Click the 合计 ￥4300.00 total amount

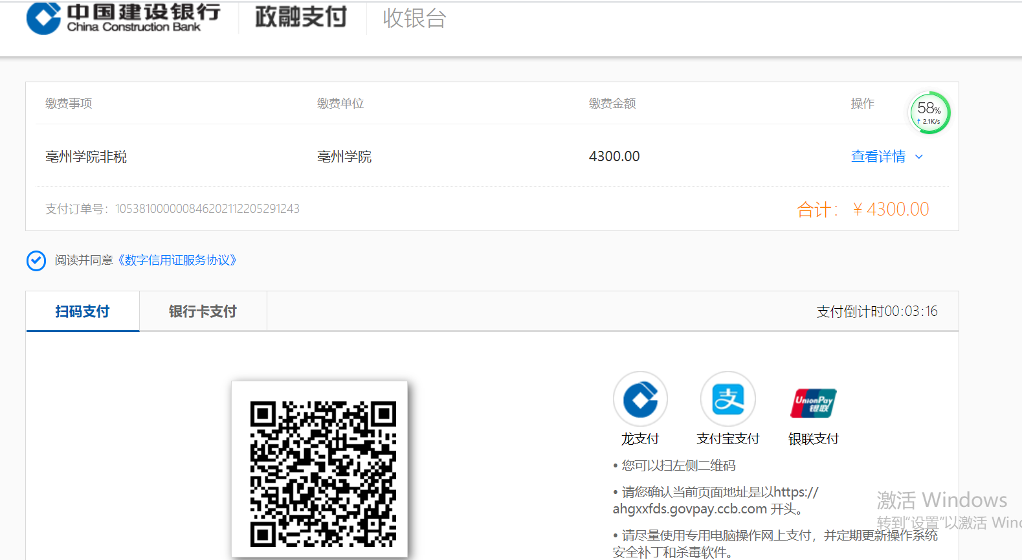coord(863,209)
